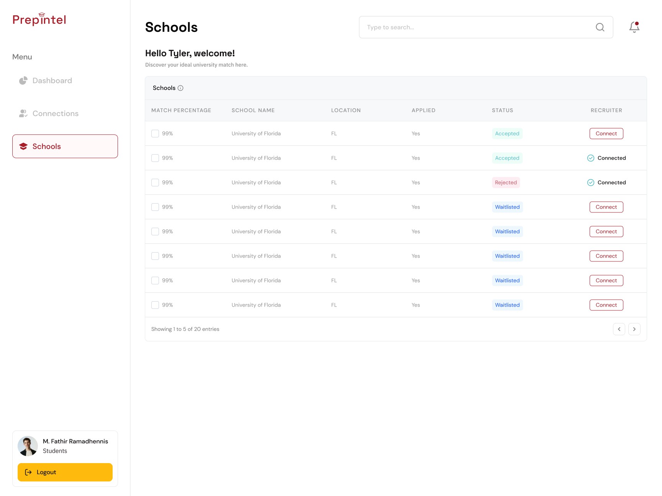Click the search magnifier icon
This screenshot has height=496, width=662.
(600, 27)
